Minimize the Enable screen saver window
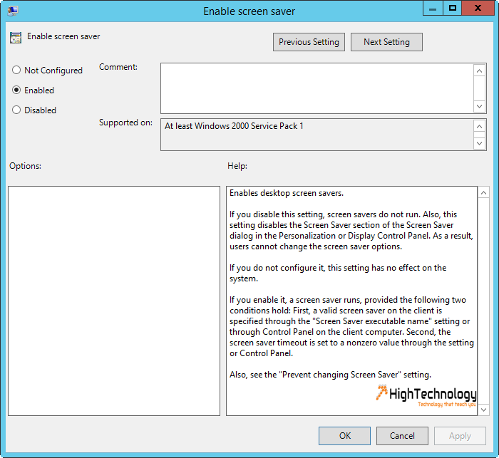 click(433, 9)
